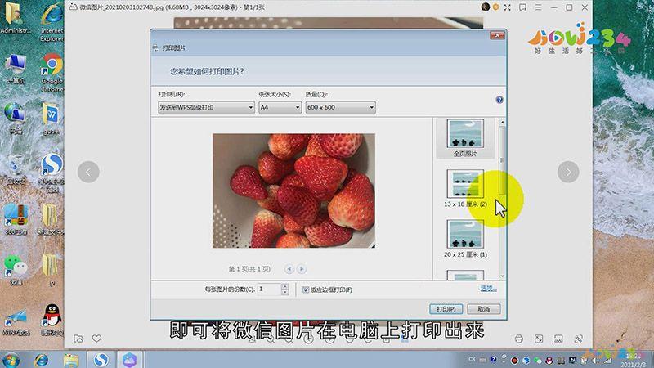Viewport: 654px width, 368px height.
Task: Click the orange badge icon in viewer title bar
Action: tap(496, 7)
